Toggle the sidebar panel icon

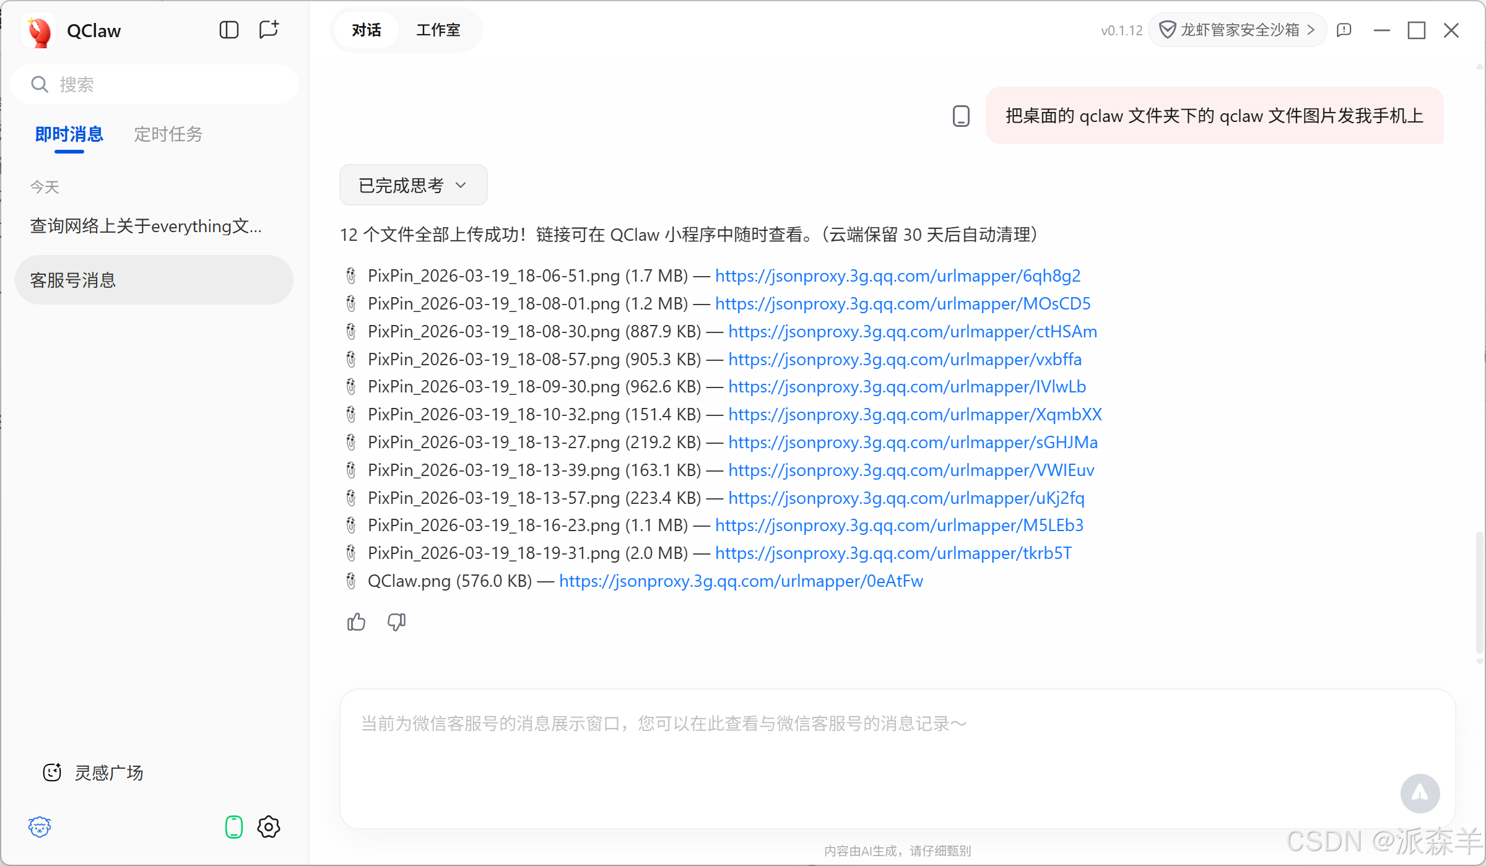[x=228, y=30]
